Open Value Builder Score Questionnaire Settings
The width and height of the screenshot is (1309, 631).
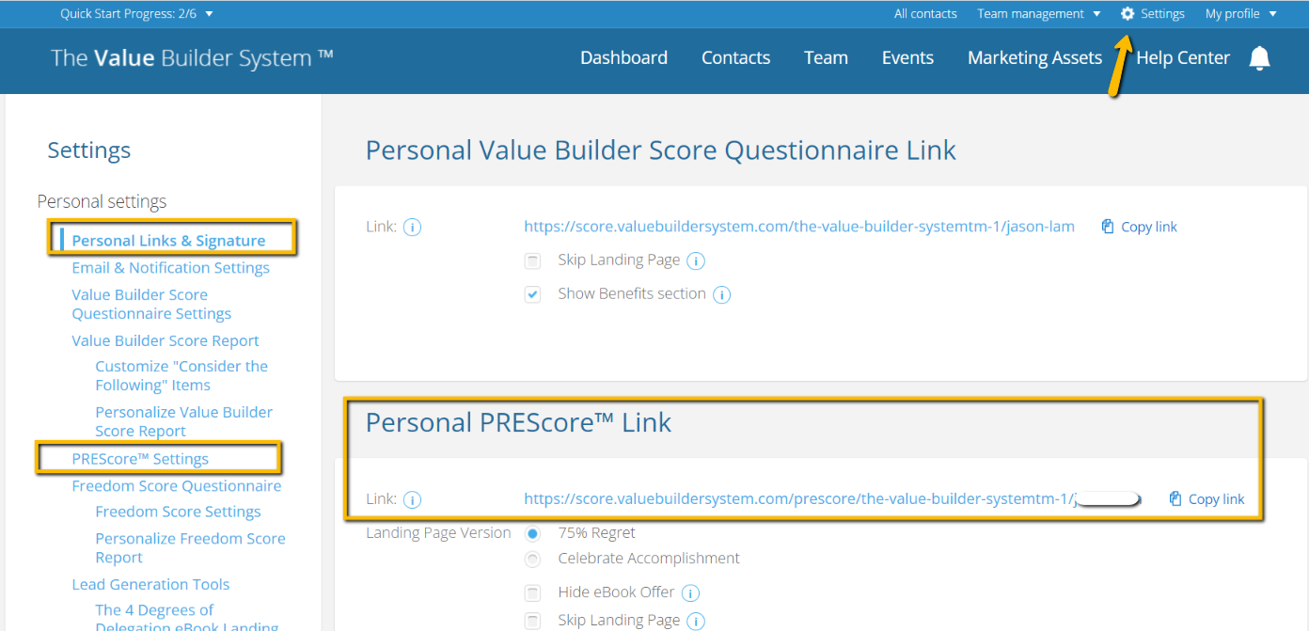pyautogui.click(x=151, y=304)
